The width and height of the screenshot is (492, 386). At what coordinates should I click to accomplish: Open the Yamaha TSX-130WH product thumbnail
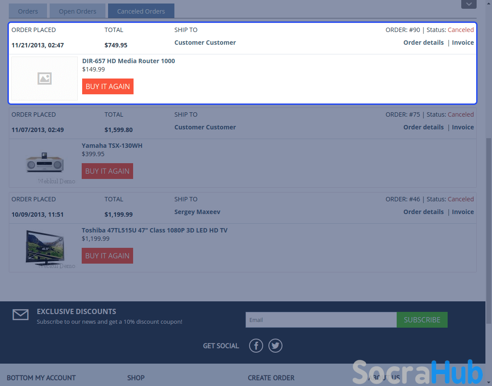coord(44,163)
